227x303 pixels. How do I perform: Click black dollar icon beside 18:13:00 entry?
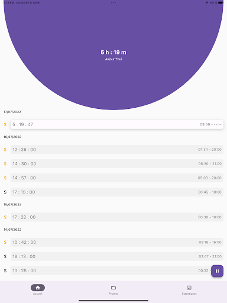(x=5, y=256)
